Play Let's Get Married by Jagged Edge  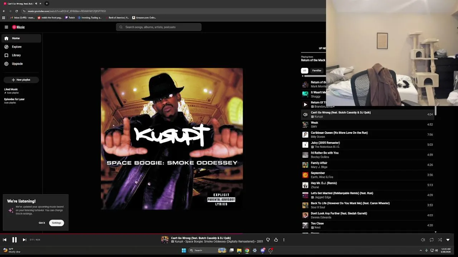[368, 195]
